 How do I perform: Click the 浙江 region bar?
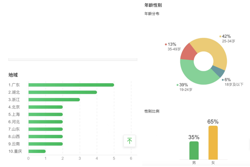pyautogui.click(x=54, y=100)
